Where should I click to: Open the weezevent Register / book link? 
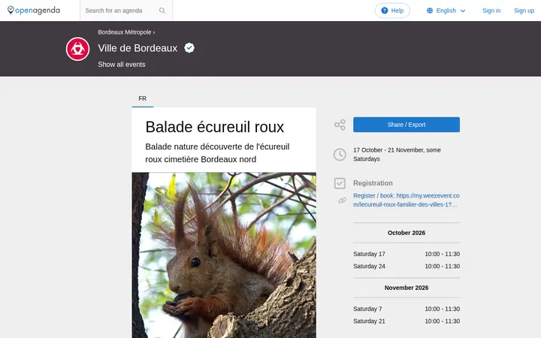pyautogui.click(x=406, y=200)
